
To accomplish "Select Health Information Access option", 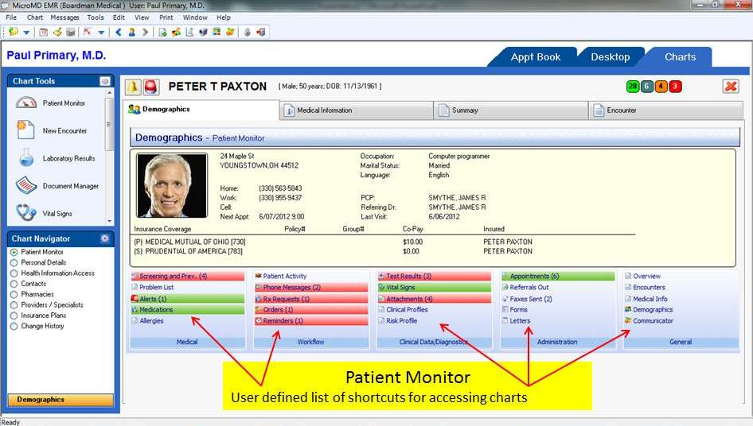I will 14,273.
